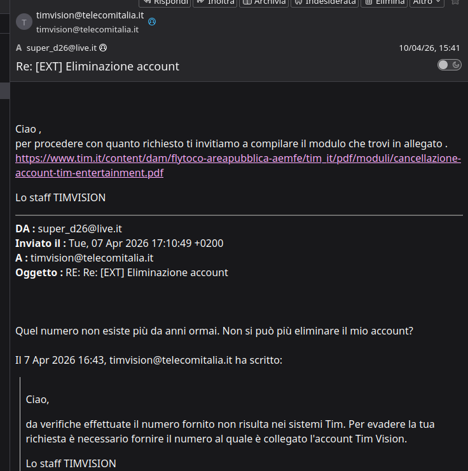Archive this message using Archivia

click(263, 3)
